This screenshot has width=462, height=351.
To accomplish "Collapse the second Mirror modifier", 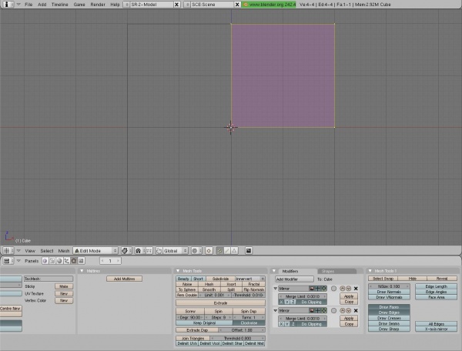I will coord(276,311).
